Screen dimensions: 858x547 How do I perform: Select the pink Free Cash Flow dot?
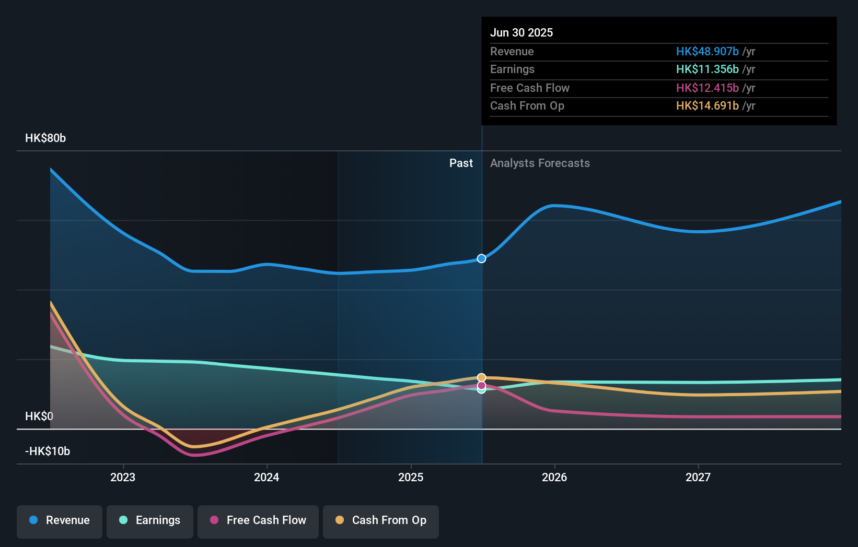(214, 520)
